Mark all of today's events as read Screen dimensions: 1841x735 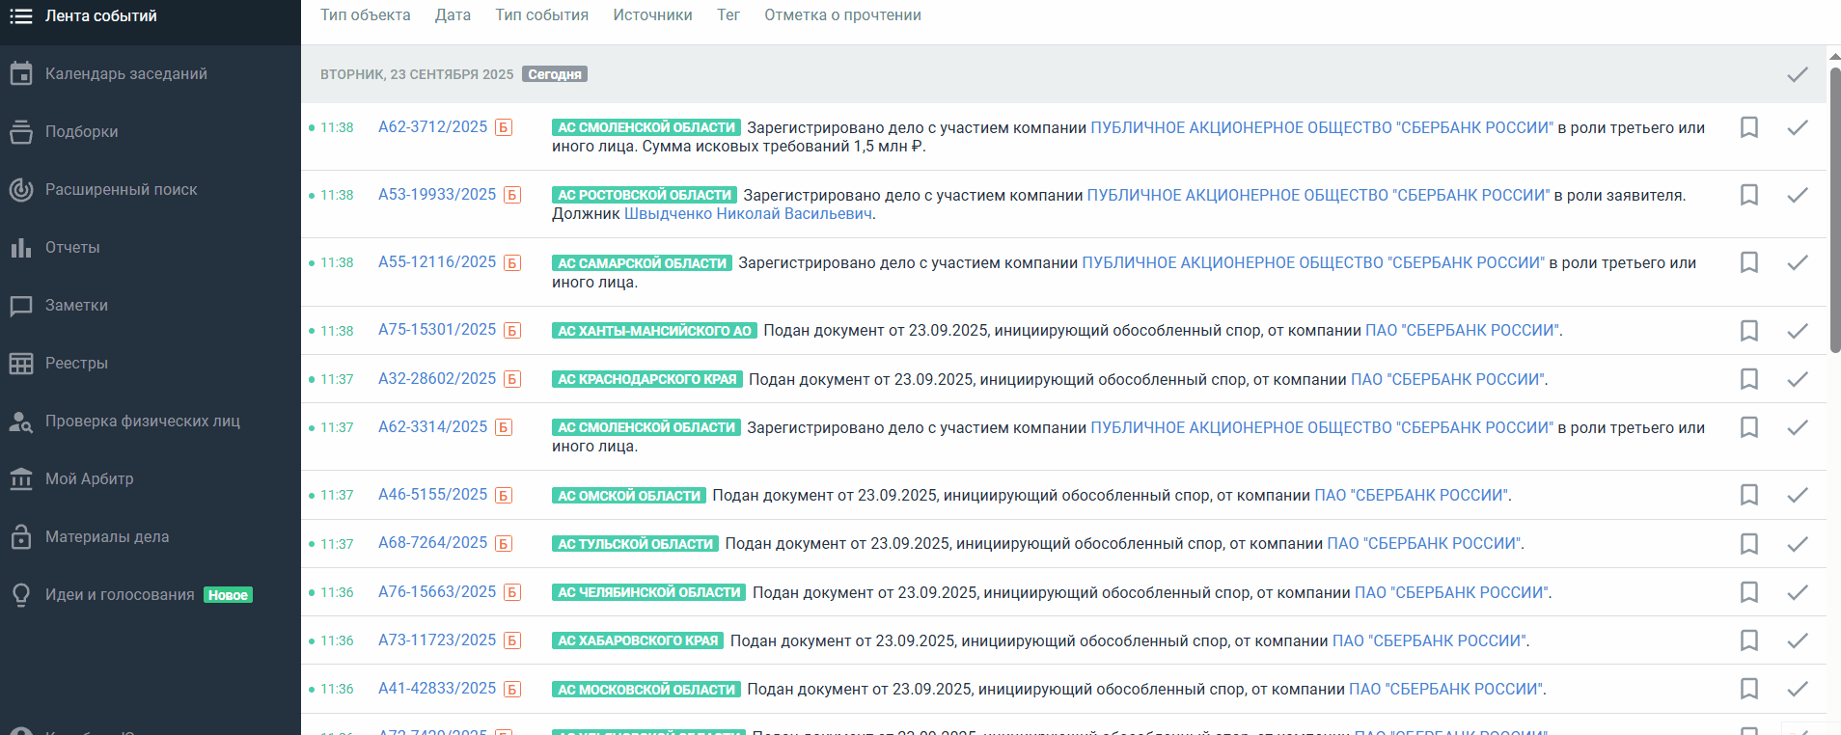tap(1797, 74)
